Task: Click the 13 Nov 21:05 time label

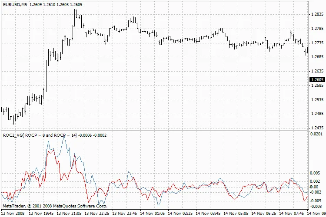Action: 69,214
